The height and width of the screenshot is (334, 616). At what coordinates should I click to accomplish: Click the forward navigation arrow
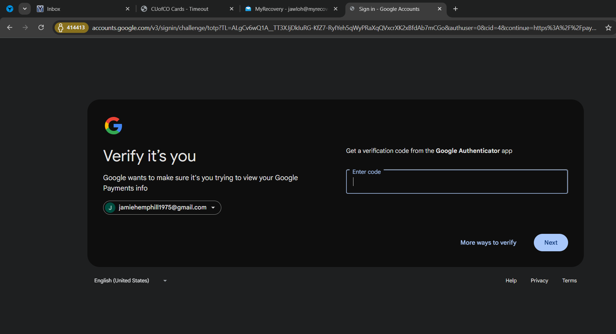pyautogui.click(x=25, y=28)
